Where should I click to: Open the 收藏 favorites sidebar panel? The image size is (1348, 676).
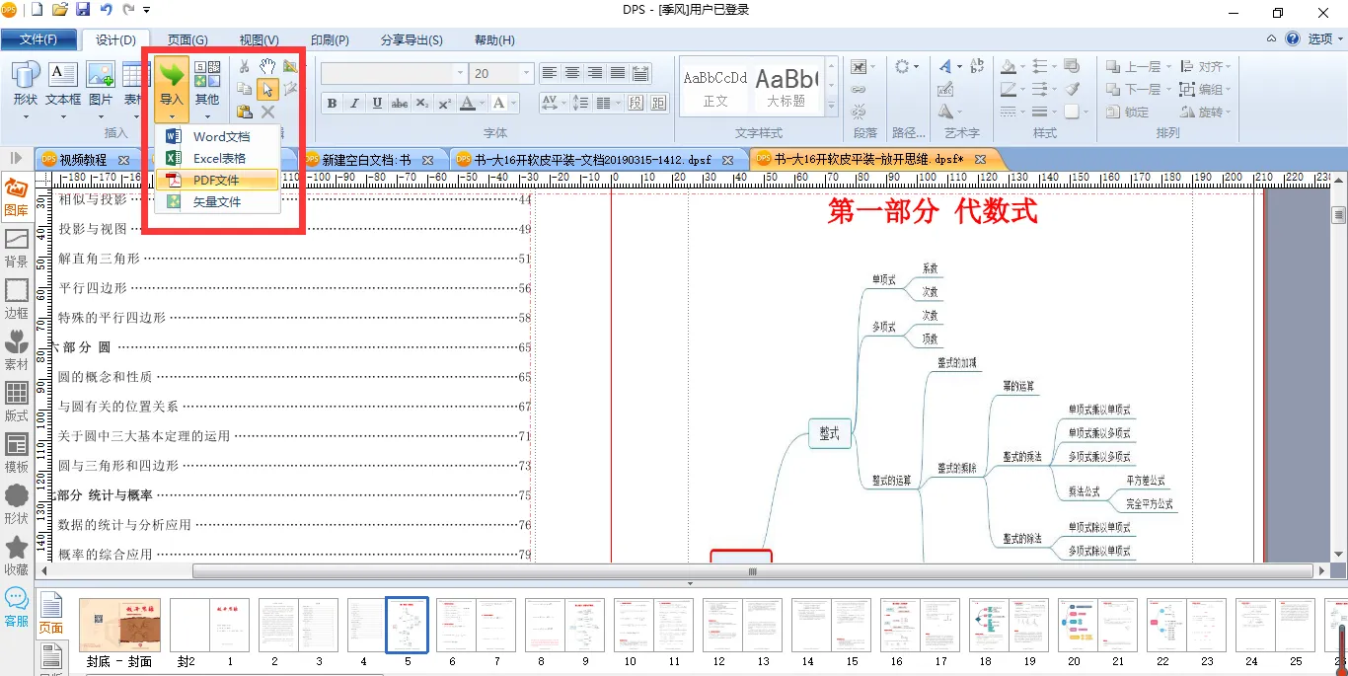16,556
